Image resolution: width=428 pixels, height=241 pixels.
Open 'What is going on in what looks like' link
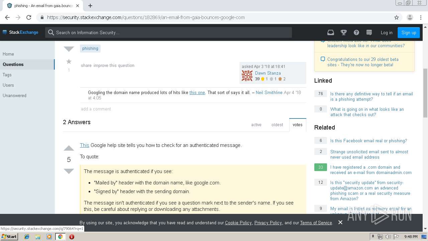[367, 112]
